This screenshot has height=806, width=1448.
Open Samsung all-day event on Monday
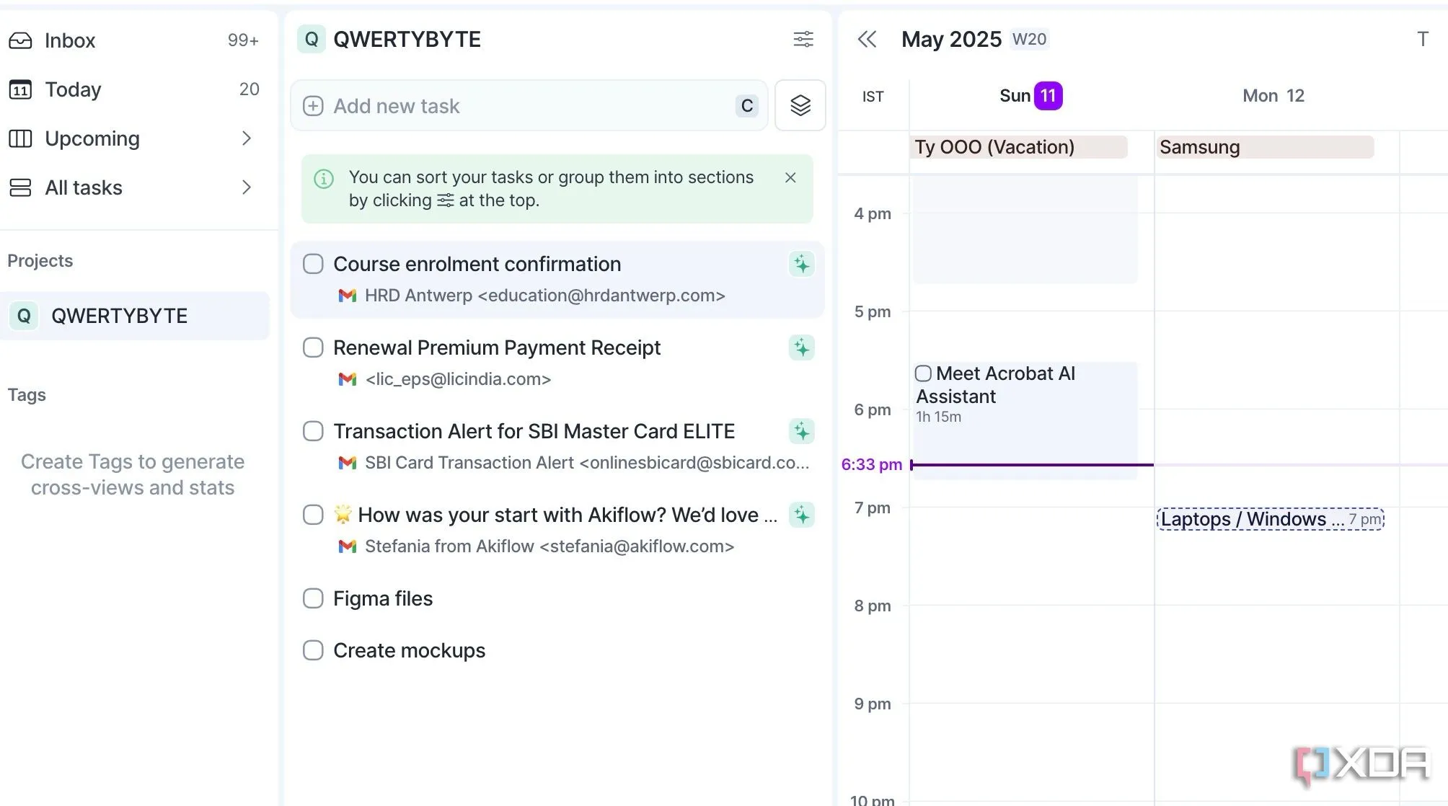point(1265,147)
